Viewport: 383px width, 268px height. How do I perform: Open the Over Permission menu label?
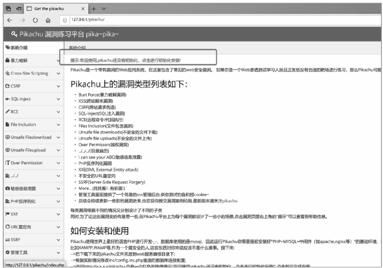27,163
